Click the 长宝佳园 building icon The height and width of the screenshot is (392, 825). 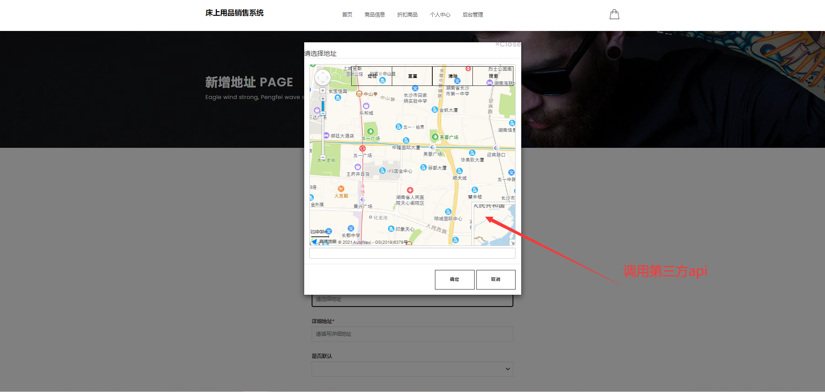point(338,98)
